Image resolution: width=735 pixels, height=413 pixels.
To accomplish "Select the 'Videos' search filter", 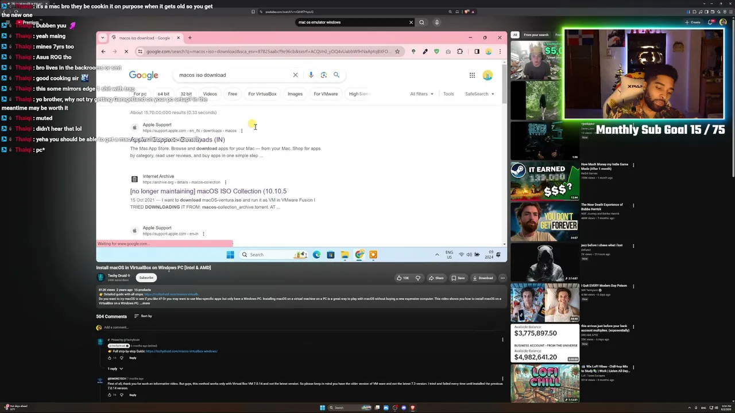I will pos(210,94).
